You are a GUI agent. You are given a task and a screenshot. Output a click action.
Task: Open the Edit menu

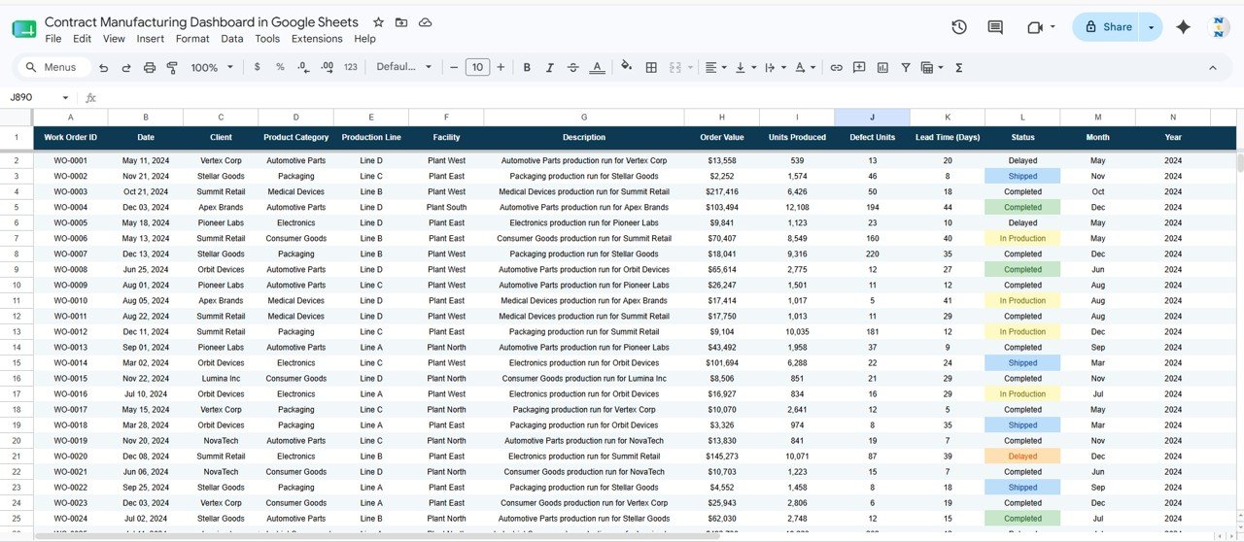point(82,39)
